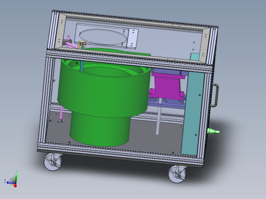Select the pink vertical rod at lower left

coord(61,113)
